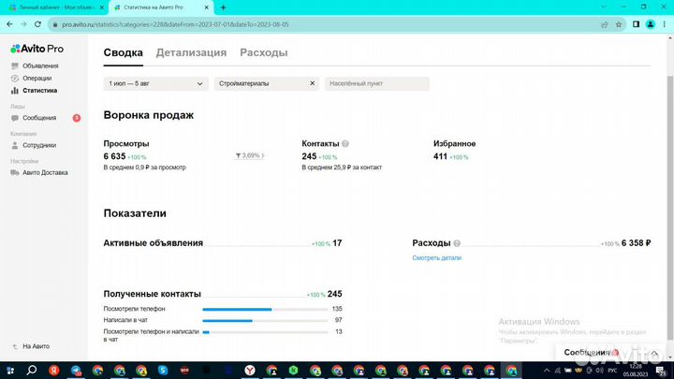Open the browser tab search dropdown
This screenshot has width=674, height=379.
604,7
